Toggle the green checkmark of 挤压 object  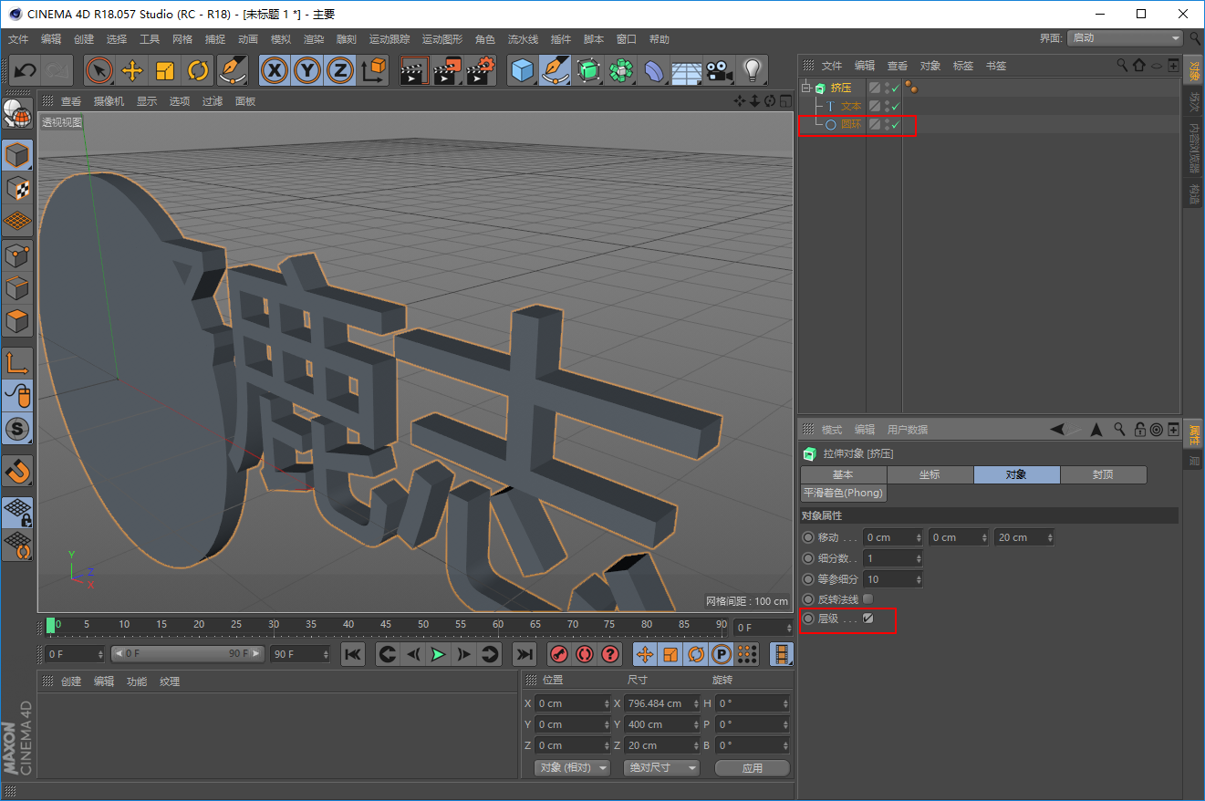click(x=896, y=88)
